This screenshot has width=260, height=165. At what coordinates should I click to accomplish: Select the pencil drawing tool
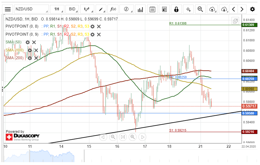coord(101,9)
